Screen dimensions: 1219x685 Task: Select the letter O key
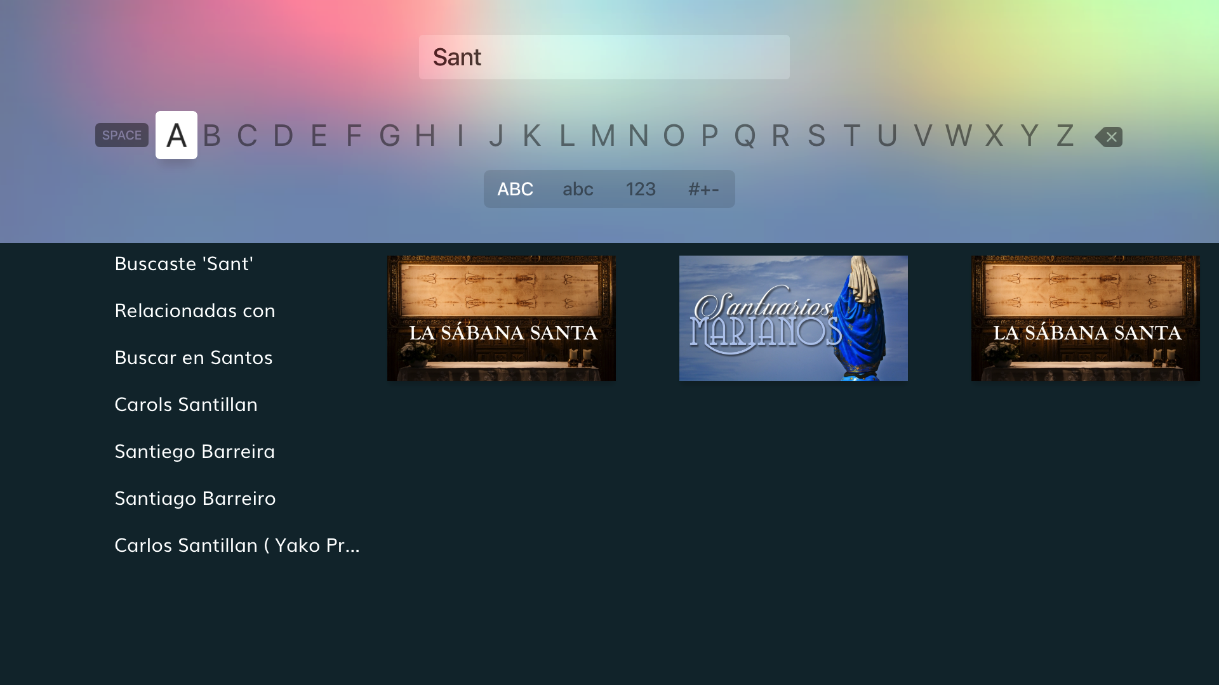(x=674, y=135)
